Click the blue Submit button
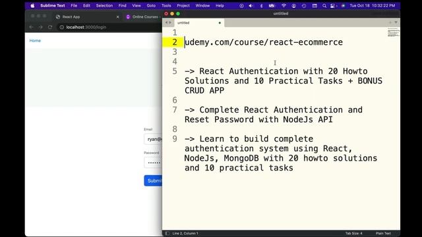The width and height of the screenshot is (422, 237). click(x=153, y=180)
